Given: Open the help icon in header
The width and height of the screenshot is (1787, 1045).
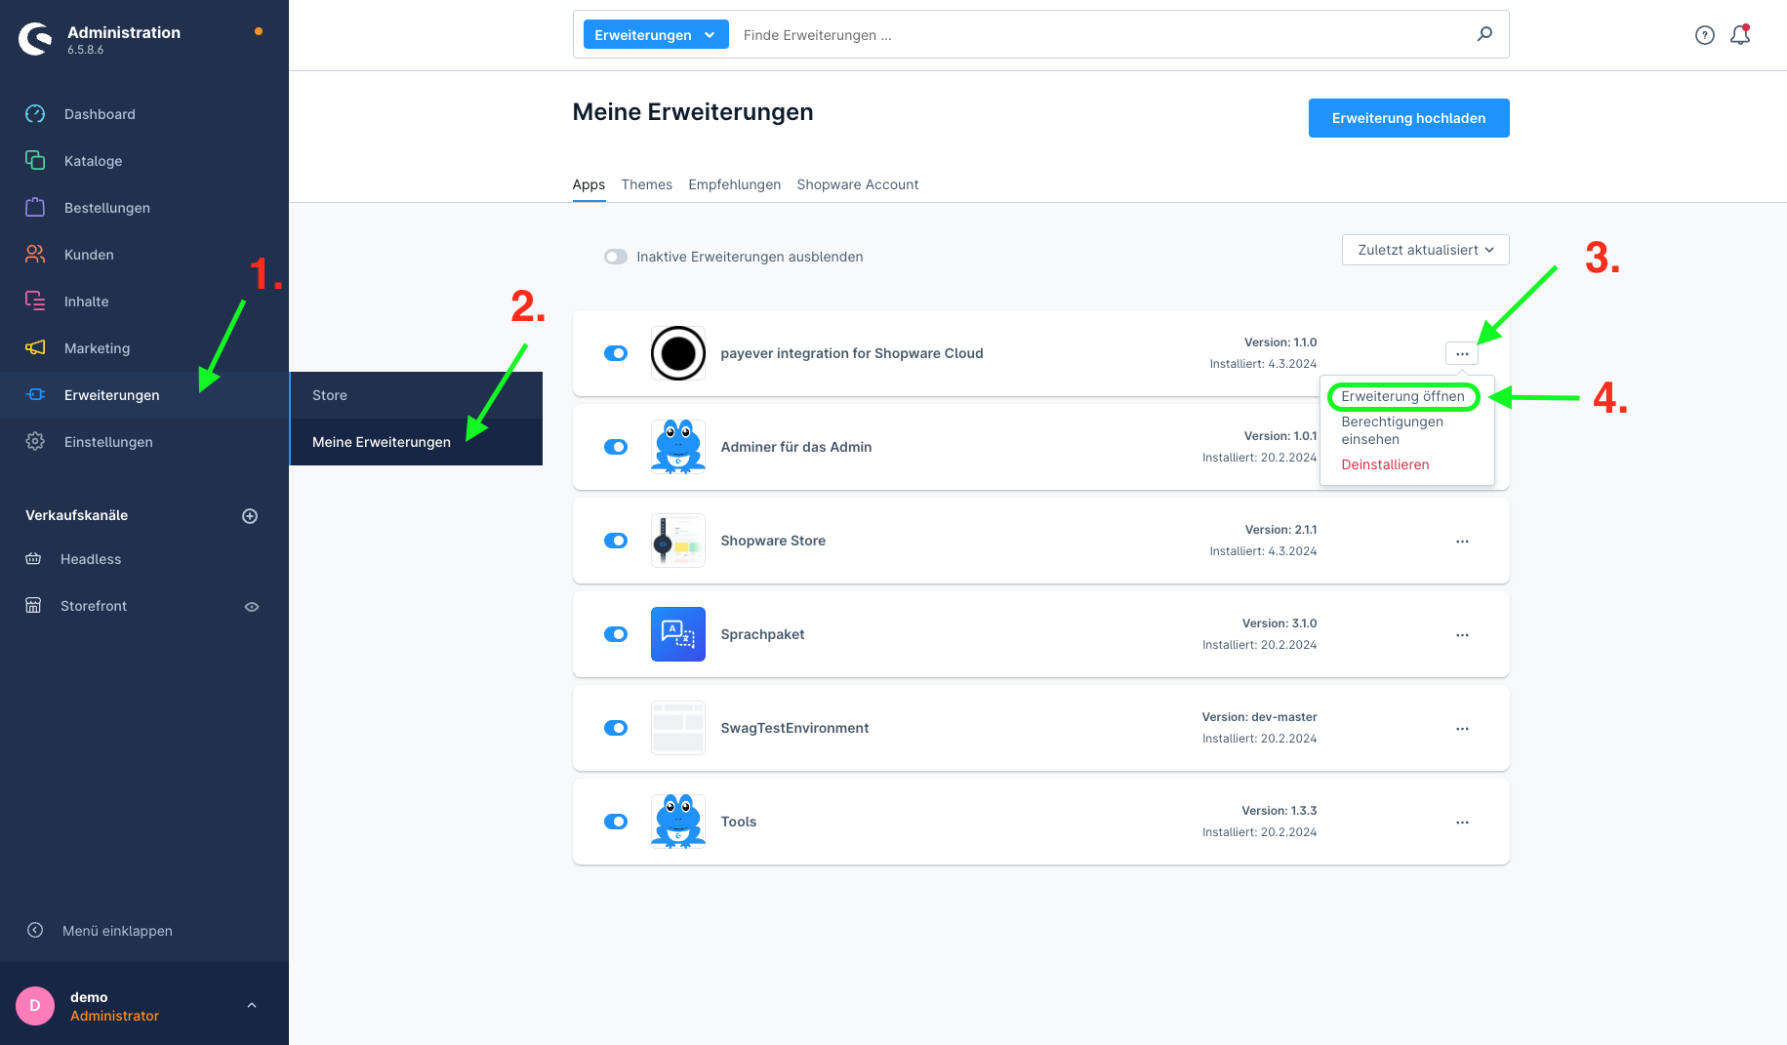Looking at the screenshot, I should (1705, 35).
